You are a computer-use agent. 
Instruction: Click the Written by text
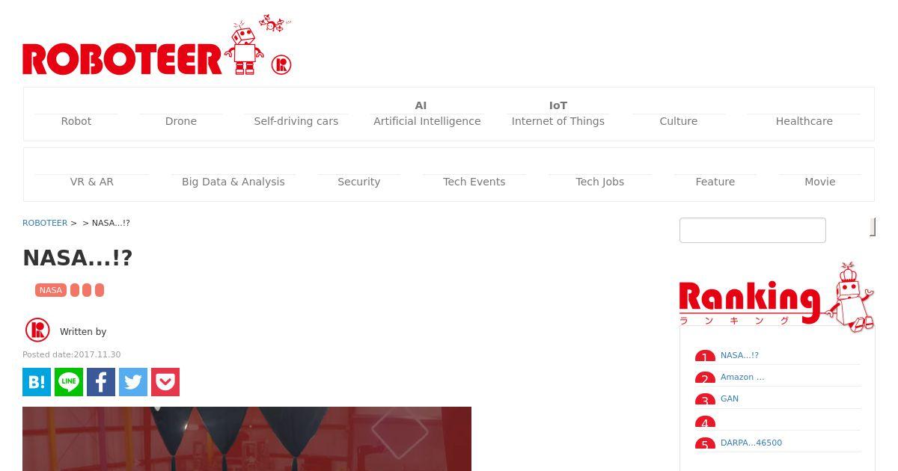tap(83, 332)
